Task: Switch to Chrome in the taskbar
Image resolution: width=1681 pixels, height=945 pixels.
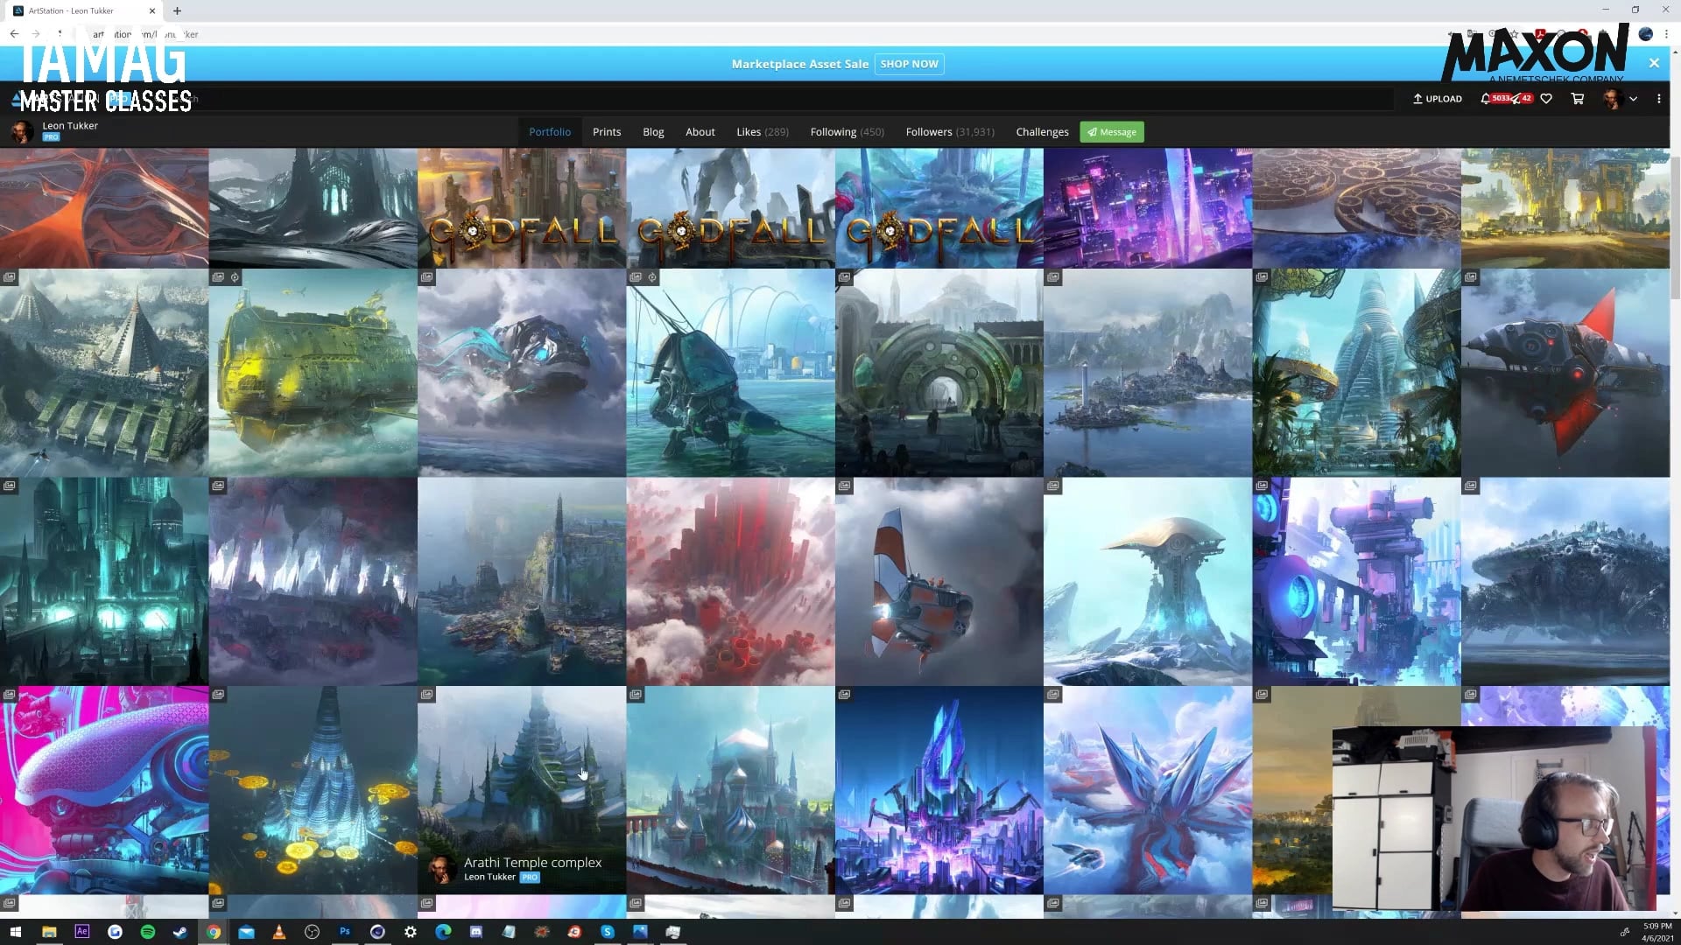Action: pyautogui.click(x=214, y=932)
